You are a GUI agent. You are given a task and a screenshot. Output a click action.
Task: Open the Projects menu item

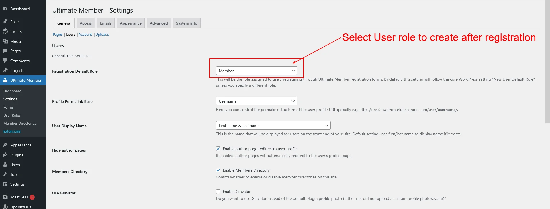point(23,71)
